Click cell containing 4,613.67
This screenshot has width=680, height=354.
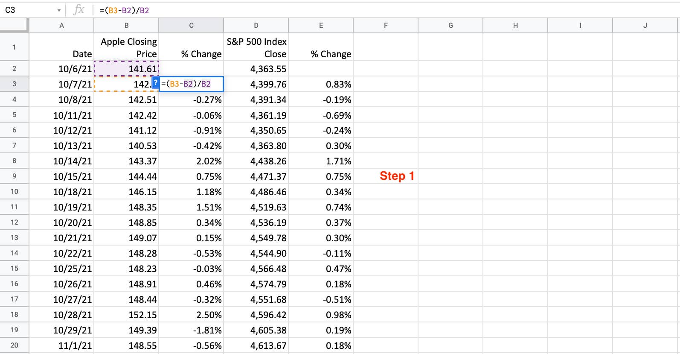pos(256,345)
